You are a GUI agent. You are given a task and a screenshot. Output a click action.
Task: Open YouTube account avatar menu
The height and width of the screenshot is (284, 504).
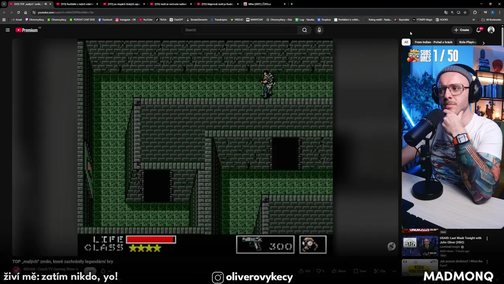[491, 30]
